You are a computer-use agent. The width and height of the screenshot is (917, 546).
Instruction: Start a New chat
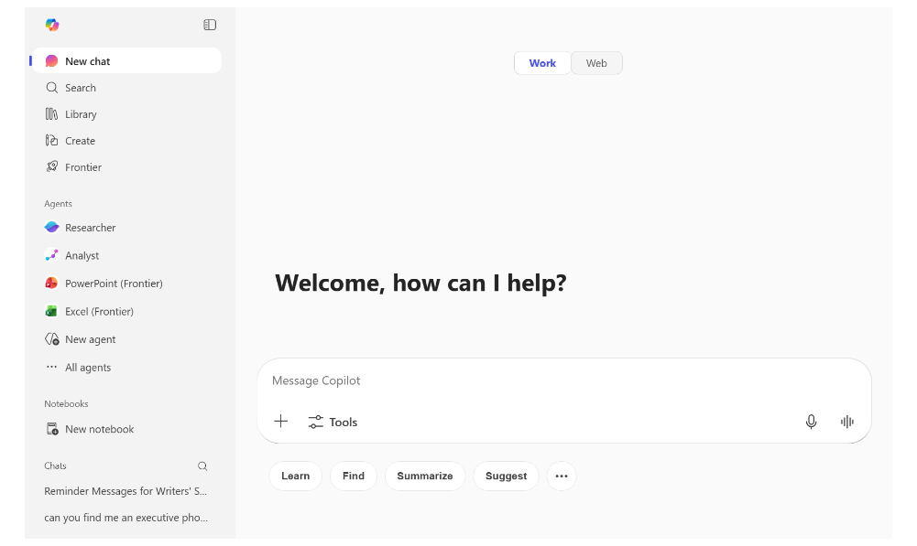pos(87,60)
